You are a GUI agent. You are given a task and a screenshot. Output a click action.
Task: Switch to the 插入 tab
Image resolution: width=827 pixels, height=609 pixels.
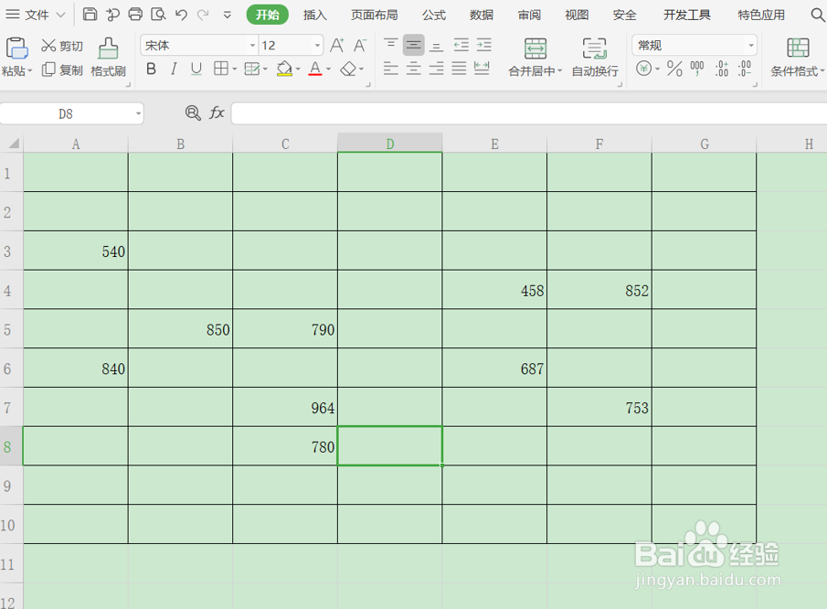coord(315,15)
